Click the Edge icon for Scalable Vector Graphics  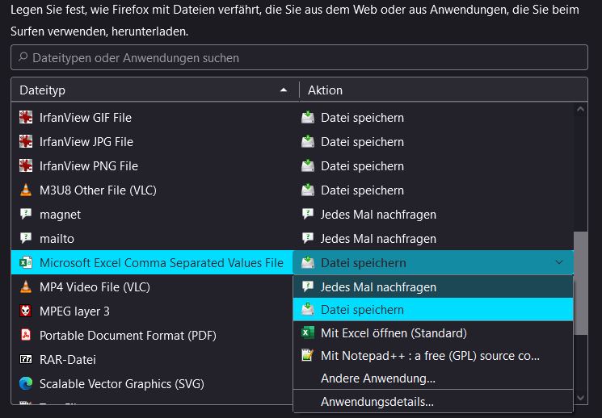coord(26,383)
